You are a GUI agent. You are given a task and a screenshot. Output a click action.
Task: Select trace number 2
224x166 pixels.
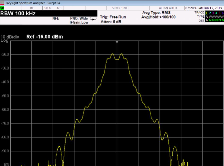(x=210, y=13)
